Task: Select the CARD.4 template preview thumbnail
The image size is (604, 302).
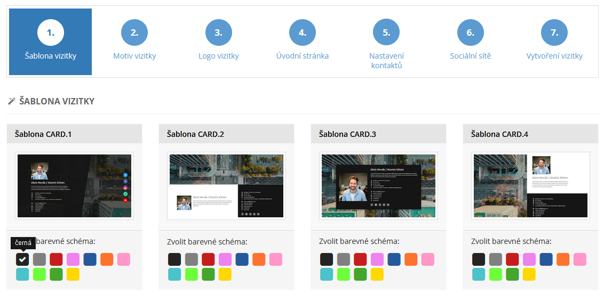Action: 530,186
